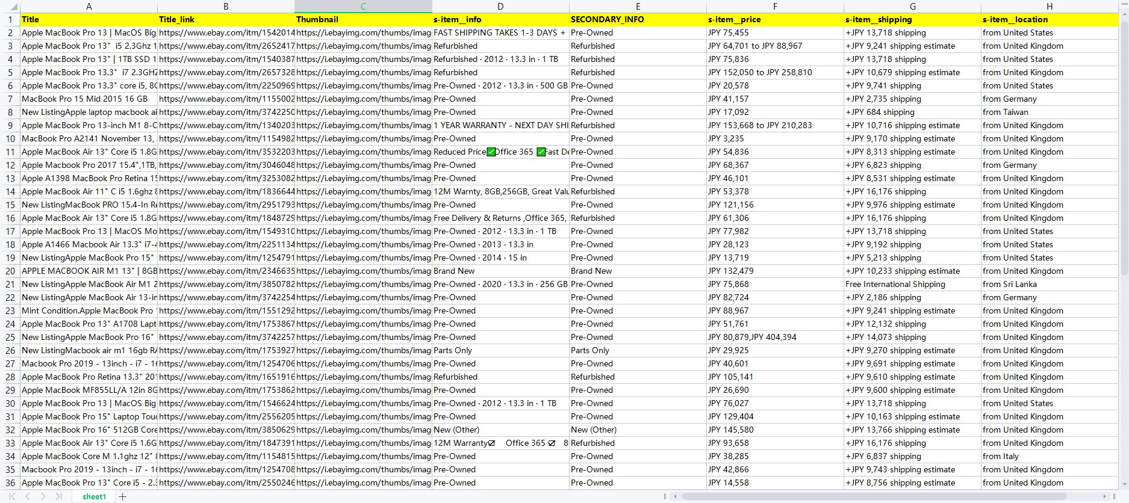Select the FAST SHIPPING TAKES 1-3 DAYS cell
The width and height of the screenshot is (1129, 503).
point(500,32)
